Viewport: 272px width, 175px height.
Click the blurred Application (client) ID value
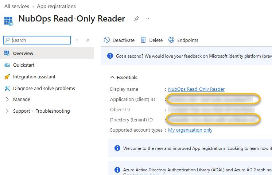coord(210,99)
